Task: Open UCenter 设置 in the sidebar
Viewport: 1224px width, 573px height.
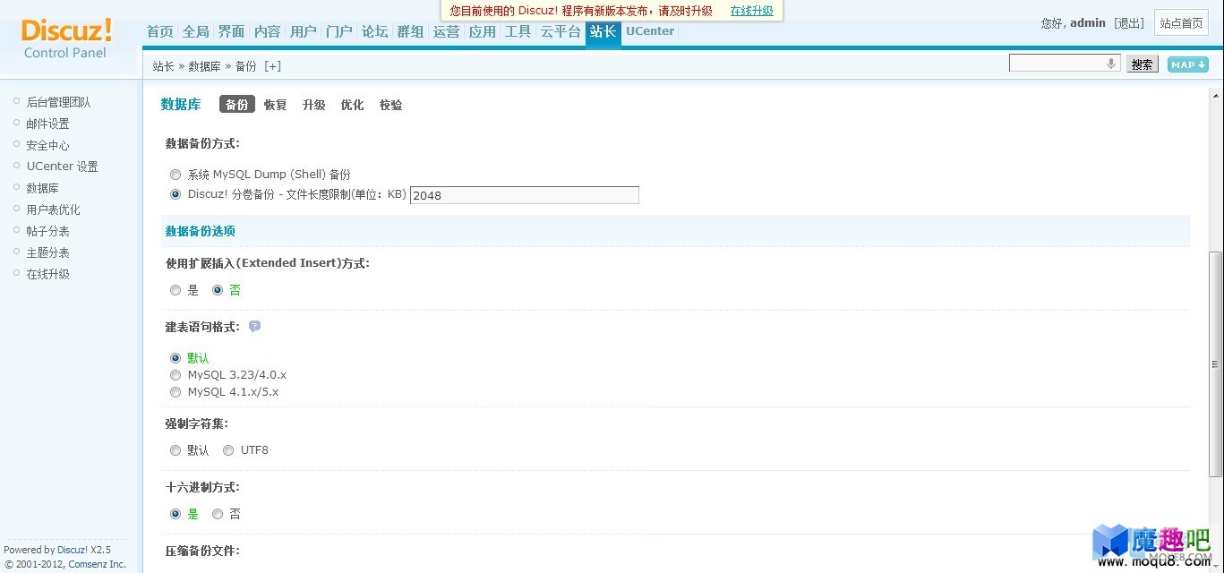Action: pos(62,167)
